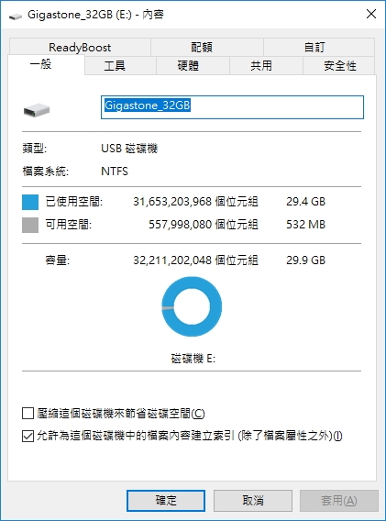Switch to the 配額 tab
Screen dimensions: 386x521
[207, 47]
